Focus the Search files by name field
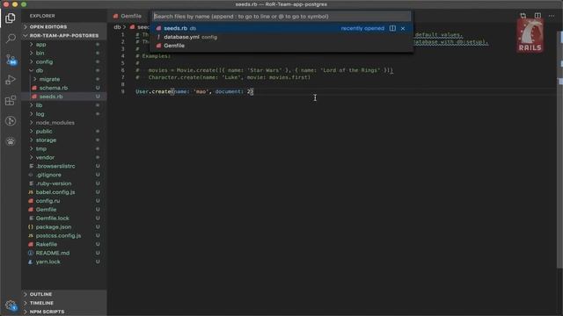 (x=281, y=17)
